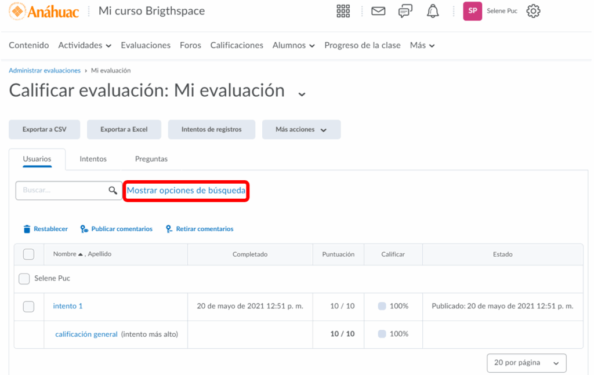
Task: Open the course selector waffle grid icon
Action: [x=343, y=11]
